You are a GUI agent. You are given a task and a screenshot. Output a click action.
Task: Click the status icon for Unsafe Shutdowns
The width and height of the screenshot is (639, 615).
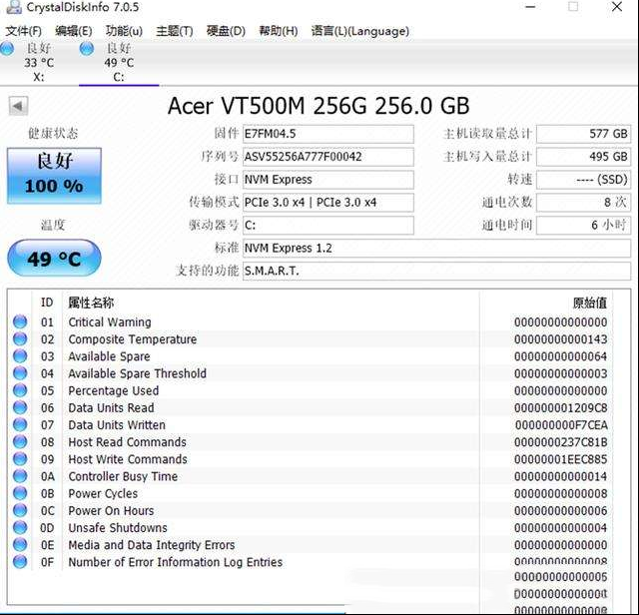tap(20, 528)
